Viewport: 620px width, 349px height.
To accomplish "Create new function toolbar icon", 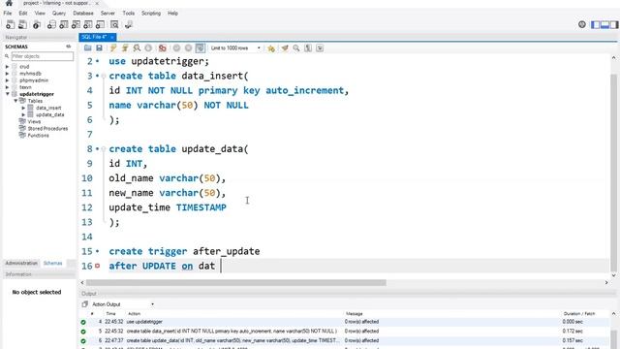I will [101, 25].
